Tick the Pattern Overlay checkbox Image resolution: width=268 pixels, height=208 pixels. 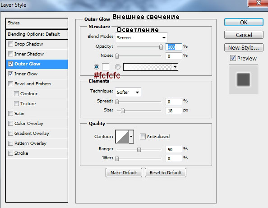pos(10,143)
